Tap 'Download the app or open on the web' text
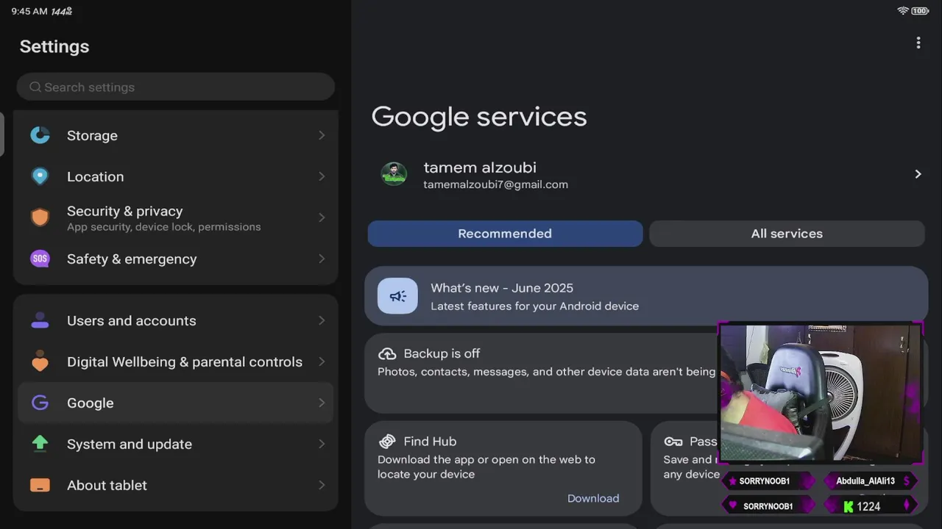 [486, 459]
